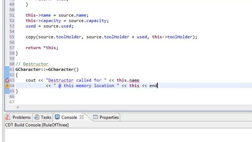Screen dimensions: 252x142
Task: Click the "Destructor called for" string on line 63
Action: tap(76, 80)
